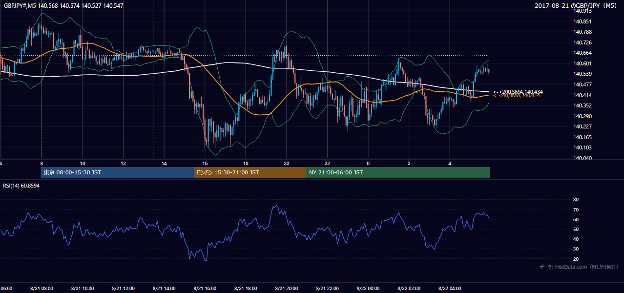Click price axis label 140.290

tap(582, 116)
